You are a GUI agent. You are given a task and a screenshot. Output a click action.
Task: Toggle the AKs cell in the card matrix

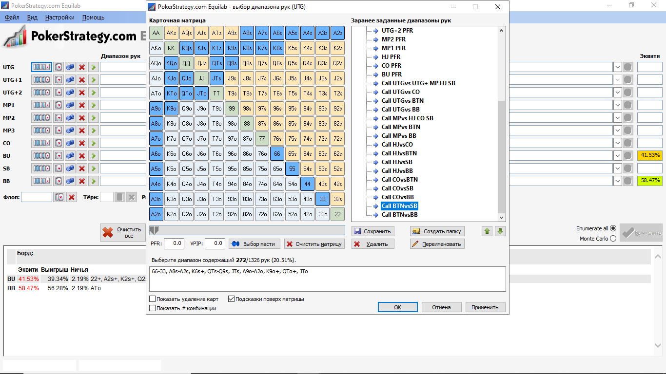click(171, 33)
